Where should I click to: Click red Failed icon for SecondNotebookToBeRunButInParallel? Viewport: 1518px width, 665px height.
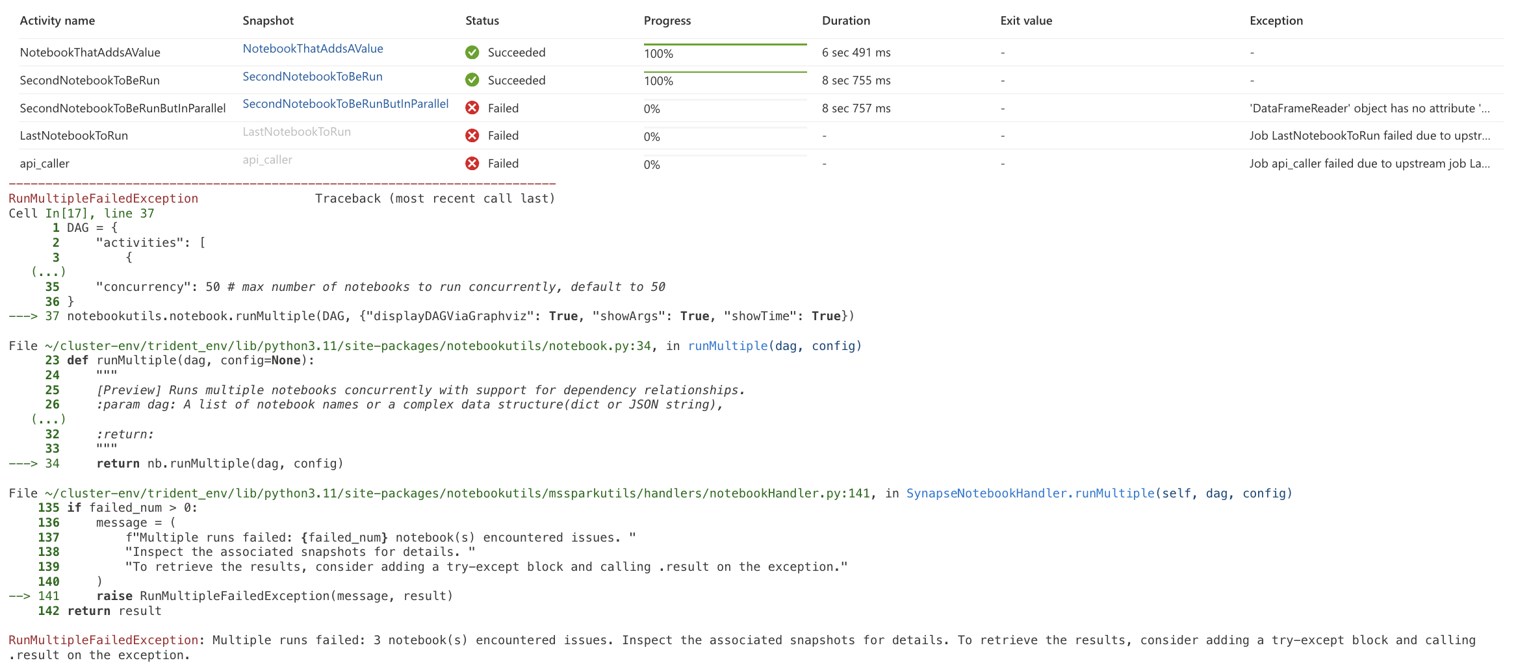coord(472,108)
